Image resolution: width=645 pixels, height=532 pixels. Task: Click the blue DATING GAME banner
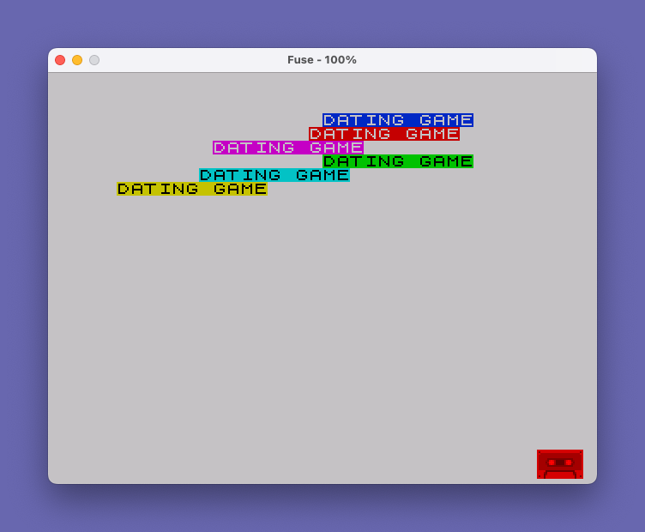tap(398, 120)
